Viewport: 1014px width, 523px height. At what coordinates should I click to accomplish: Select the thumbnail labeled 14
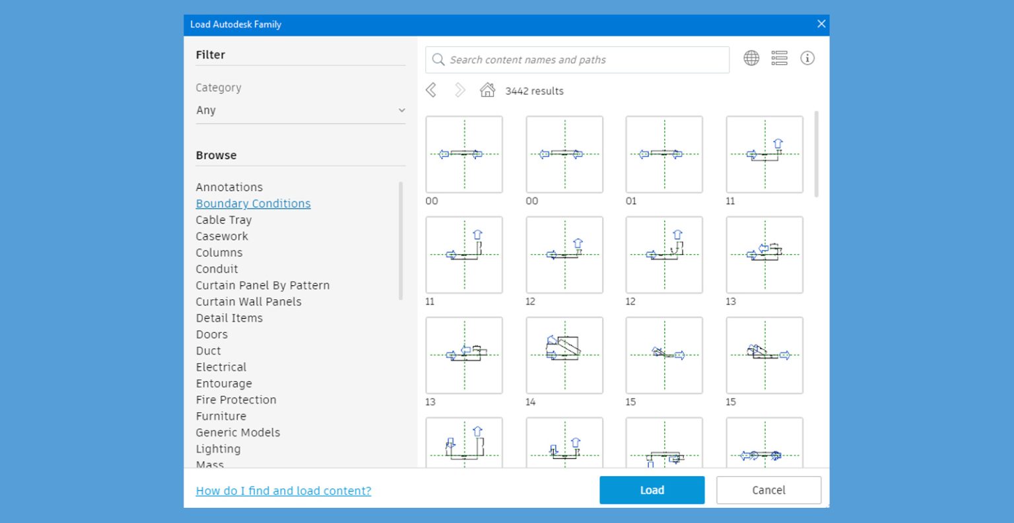564,355
